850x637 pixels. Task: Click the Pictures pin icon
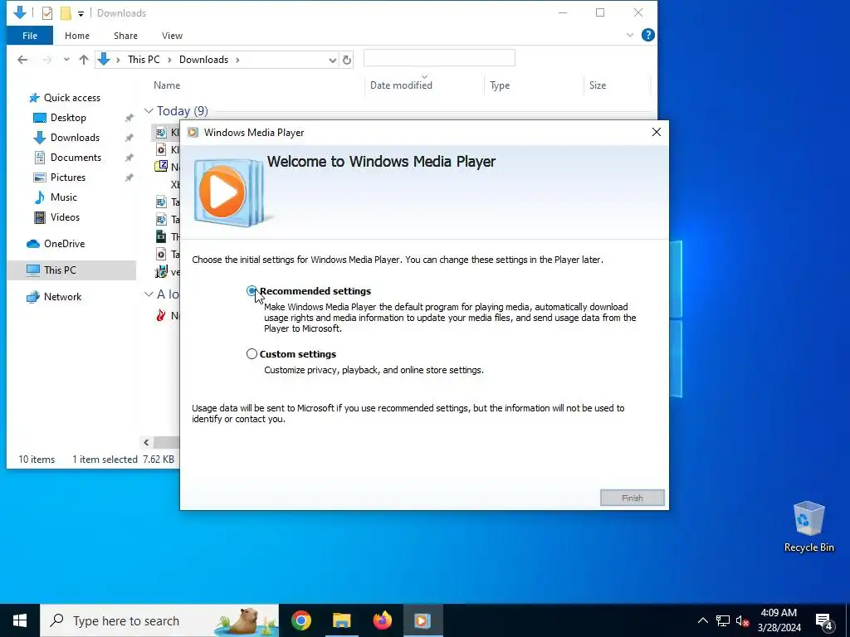pyautogui.click(x=129, y=177)
